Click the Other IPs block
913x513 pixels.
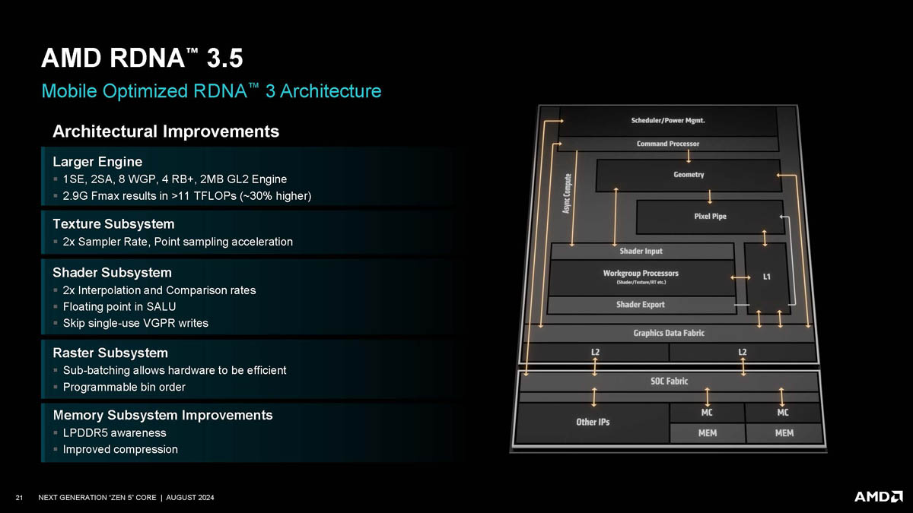593,423
